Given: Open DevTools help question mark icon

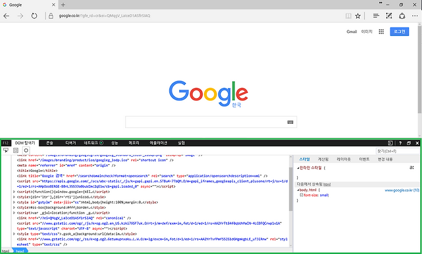Looking at the screenshot, I should click(400, 143).
